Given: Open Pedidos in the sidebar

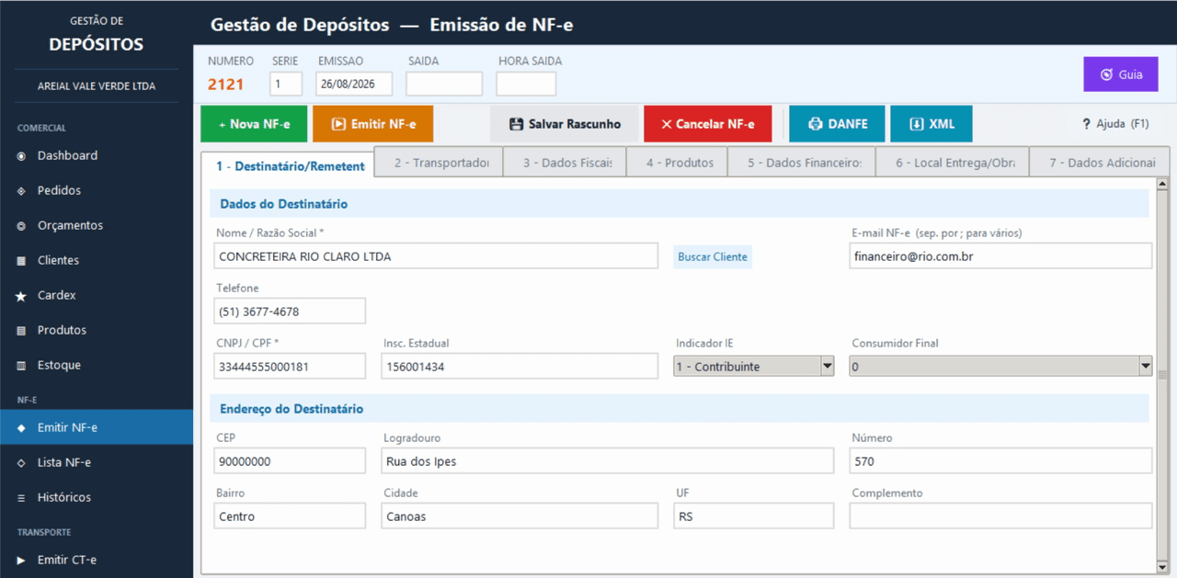Looking at the screenshot, I should pyautogui.click(x=97, y=191).
